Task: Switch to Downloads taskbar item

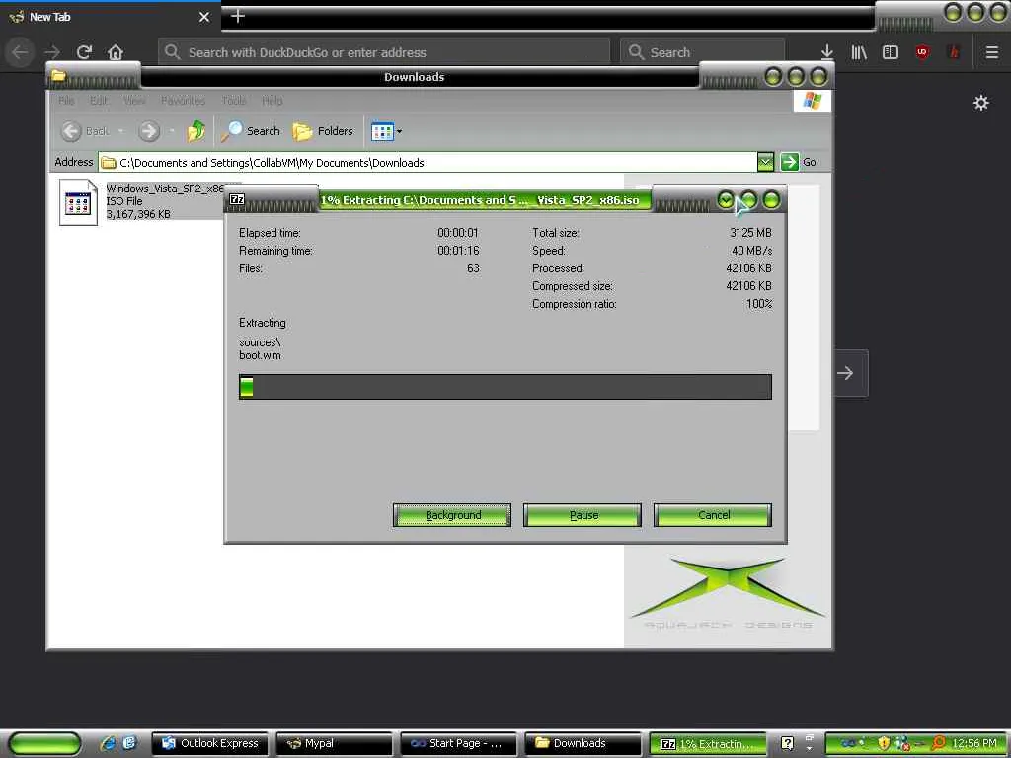Action: [x=583, y=744]
